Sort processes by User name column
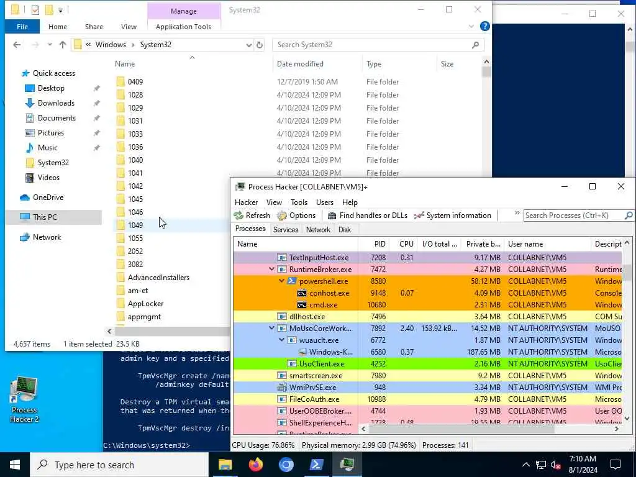The image size is (636, 477). pyautogui.click(x=548, y=243)
